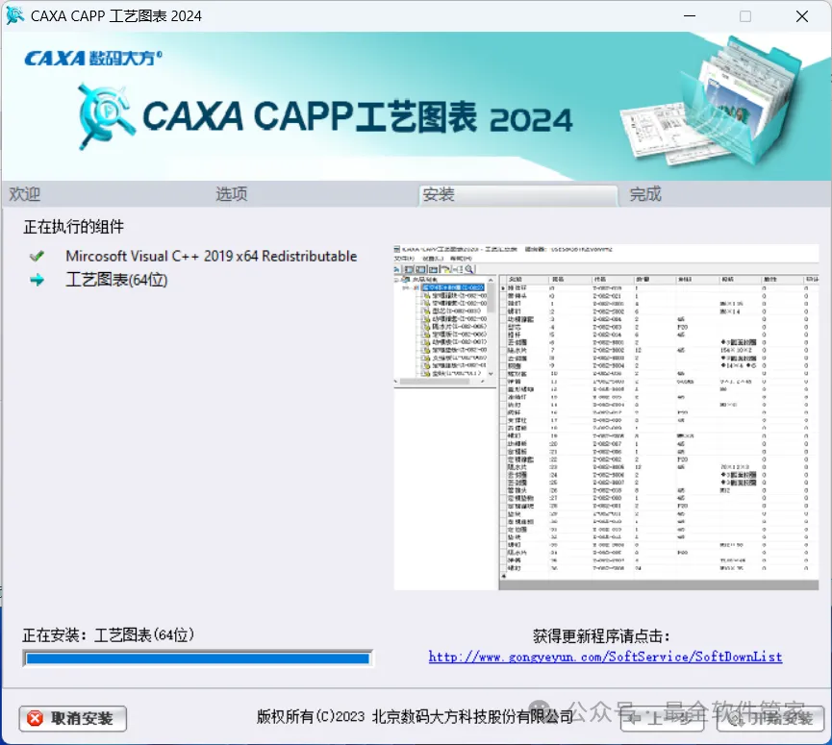Select the 安装 install step tab

coord(517,194)
